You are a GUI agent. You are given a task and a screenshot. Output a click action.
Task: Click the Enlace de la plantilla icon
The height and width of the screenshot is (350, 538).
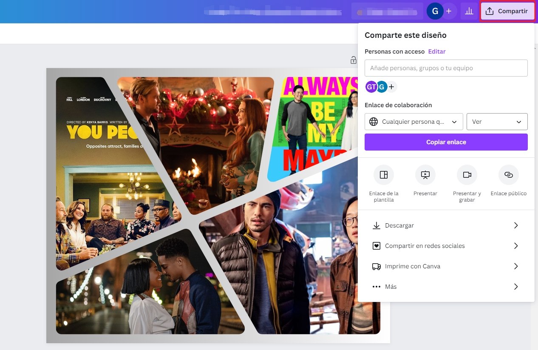pos(384,175)
